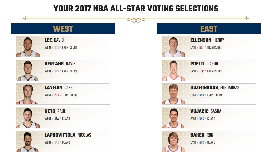The width and height of the screenshot is (263, 164).
Task: Click the 2017 NBA All-Star Voting title
Action: pos(136,9)
